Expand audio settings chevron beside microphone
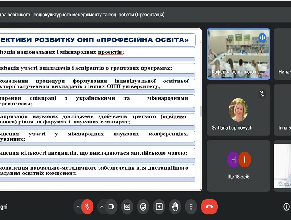The image size is (291, 220). (78, 207)
